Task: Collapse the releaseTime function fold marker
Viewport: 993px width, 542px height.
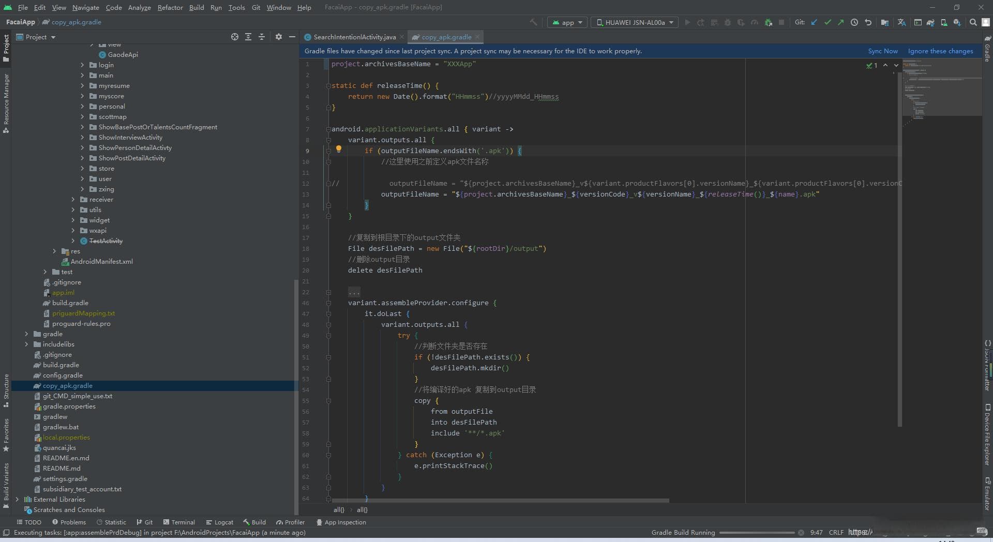Action: pos(328,86)
